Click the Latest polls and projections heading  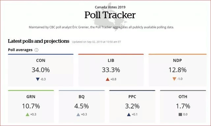point(39,41)
